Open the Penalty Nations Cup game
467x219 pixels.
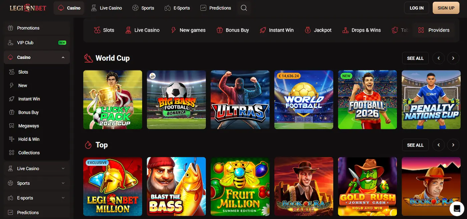[431, 100]
